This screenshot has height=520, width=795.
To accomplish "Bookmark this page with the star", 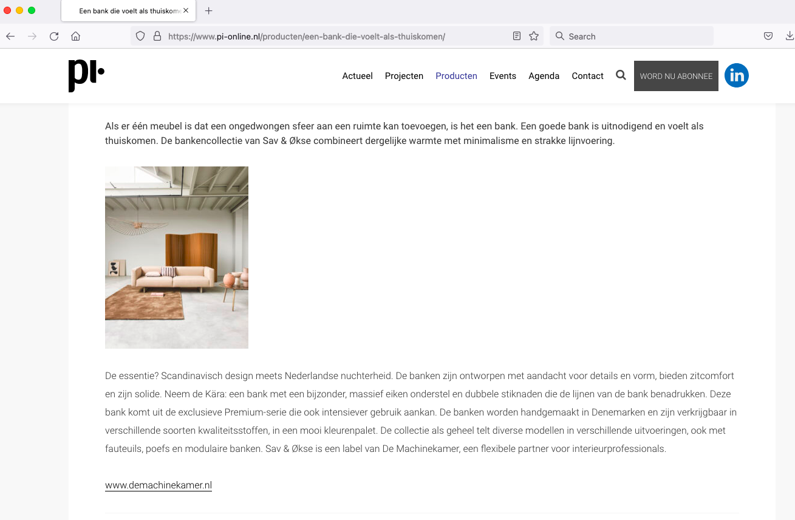I will coord(534,36).
